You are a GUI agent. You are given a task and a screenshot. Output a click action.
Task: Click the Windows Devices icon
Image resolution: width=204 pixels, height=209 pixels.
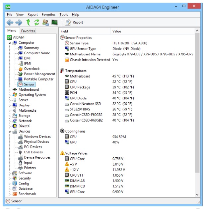(x=20, y=136)
